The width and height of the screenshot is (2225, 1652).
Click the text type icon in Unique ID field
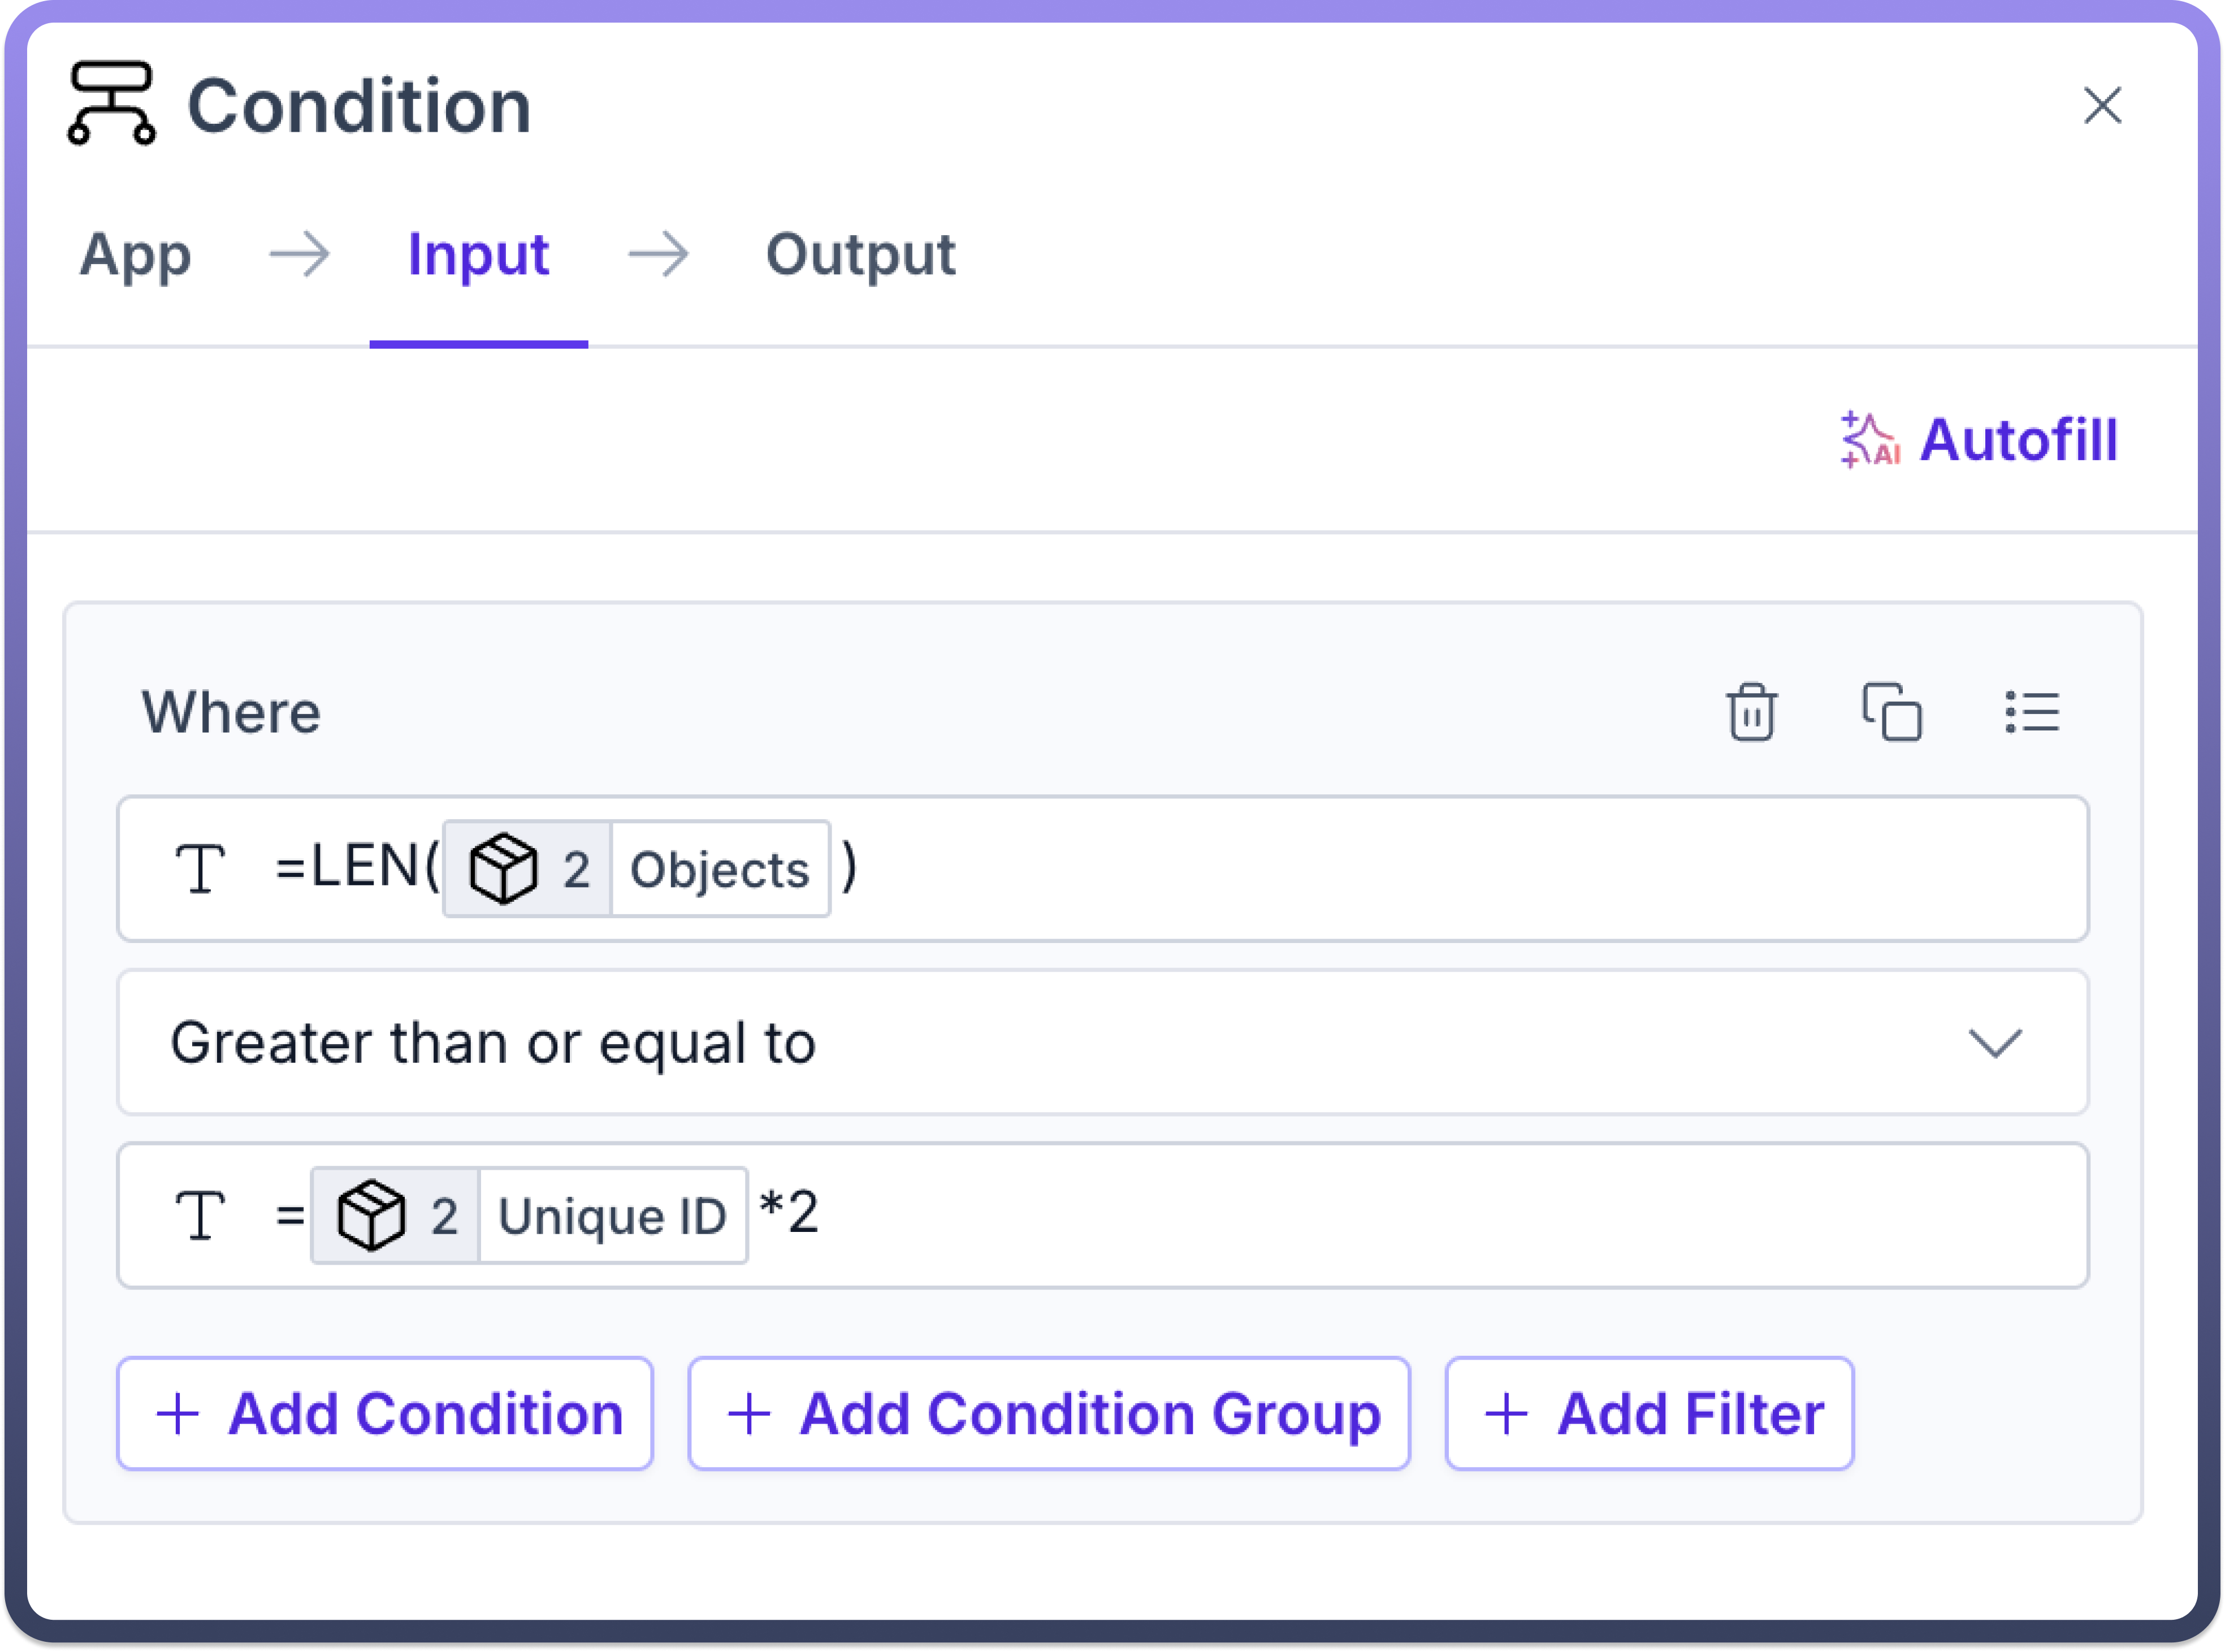(200, 1215)
